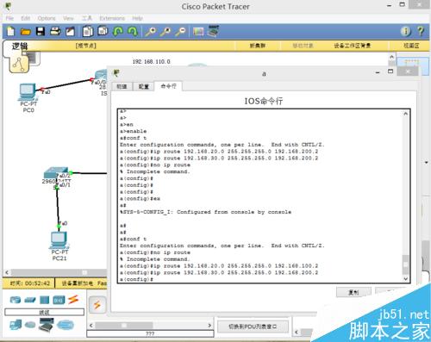The width and height of the screenshot is (431, 342).
Task: Click the question mark help icon
Action: pyautogui.click(x=421, y=31)
